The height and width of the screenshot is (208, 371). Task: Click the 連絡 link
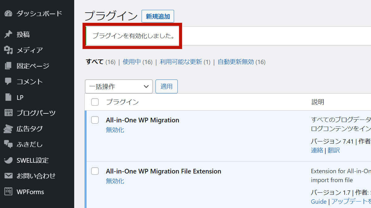coord(317,150)
